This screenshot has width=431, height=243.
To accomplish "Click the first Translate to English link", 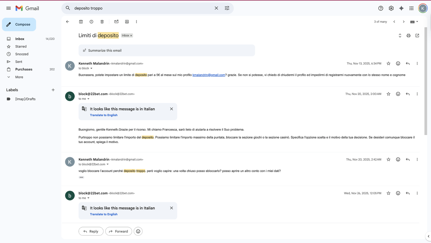I will 103,115.
